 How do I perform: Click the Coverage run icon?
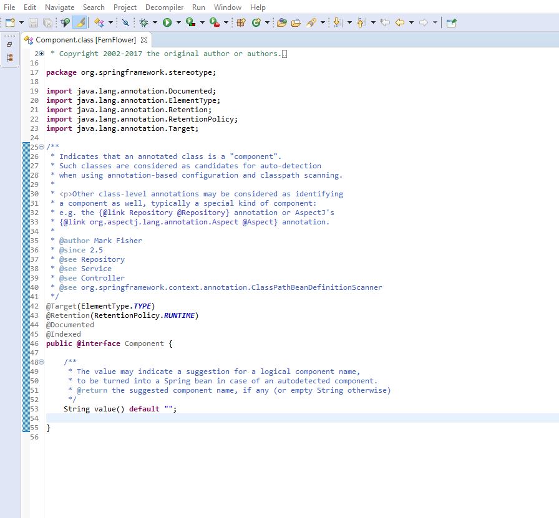(x=191, y=23)
